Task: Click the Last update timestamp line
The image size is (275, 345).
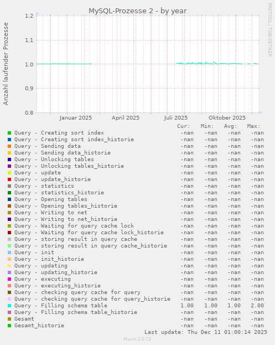Action: (206, 332)
